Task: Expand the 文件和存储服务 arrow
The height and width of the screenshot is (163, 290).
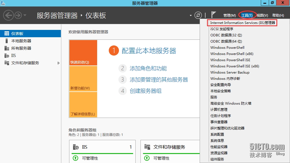Action: pyautogui.click(x=58, y=63)
